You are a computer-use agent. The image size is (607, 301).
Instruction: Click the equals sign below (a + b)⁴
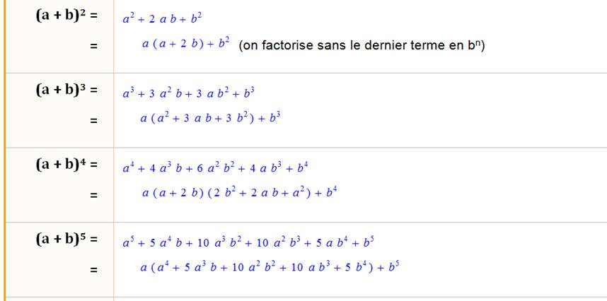point(93,195)
